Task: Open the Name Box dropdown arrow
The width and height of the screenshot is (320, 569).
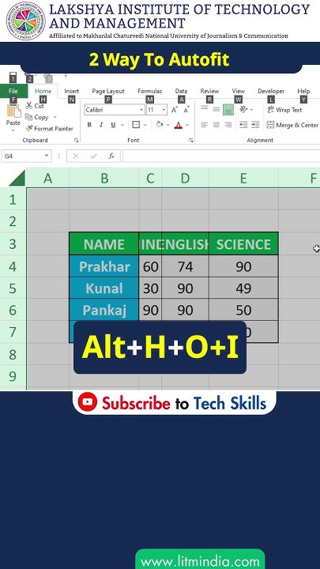Action: click(47, 156)
